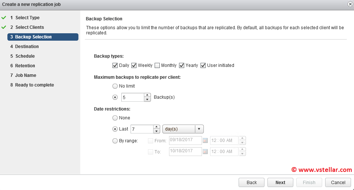Cancel the replication job wizard
The image size is (354, 190).
pos(338,182)
